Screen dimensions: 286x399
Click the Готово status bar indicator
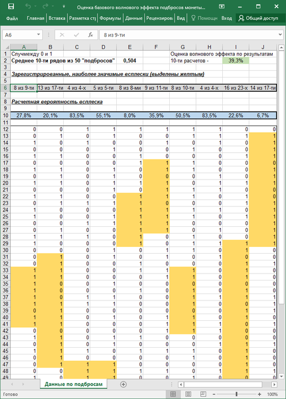click(10, 394)
